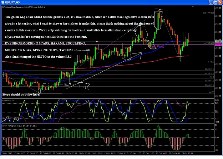Click the '25 Oct 12:15' time axis label
Screen dimensions: 223x159
click(123, 153)
